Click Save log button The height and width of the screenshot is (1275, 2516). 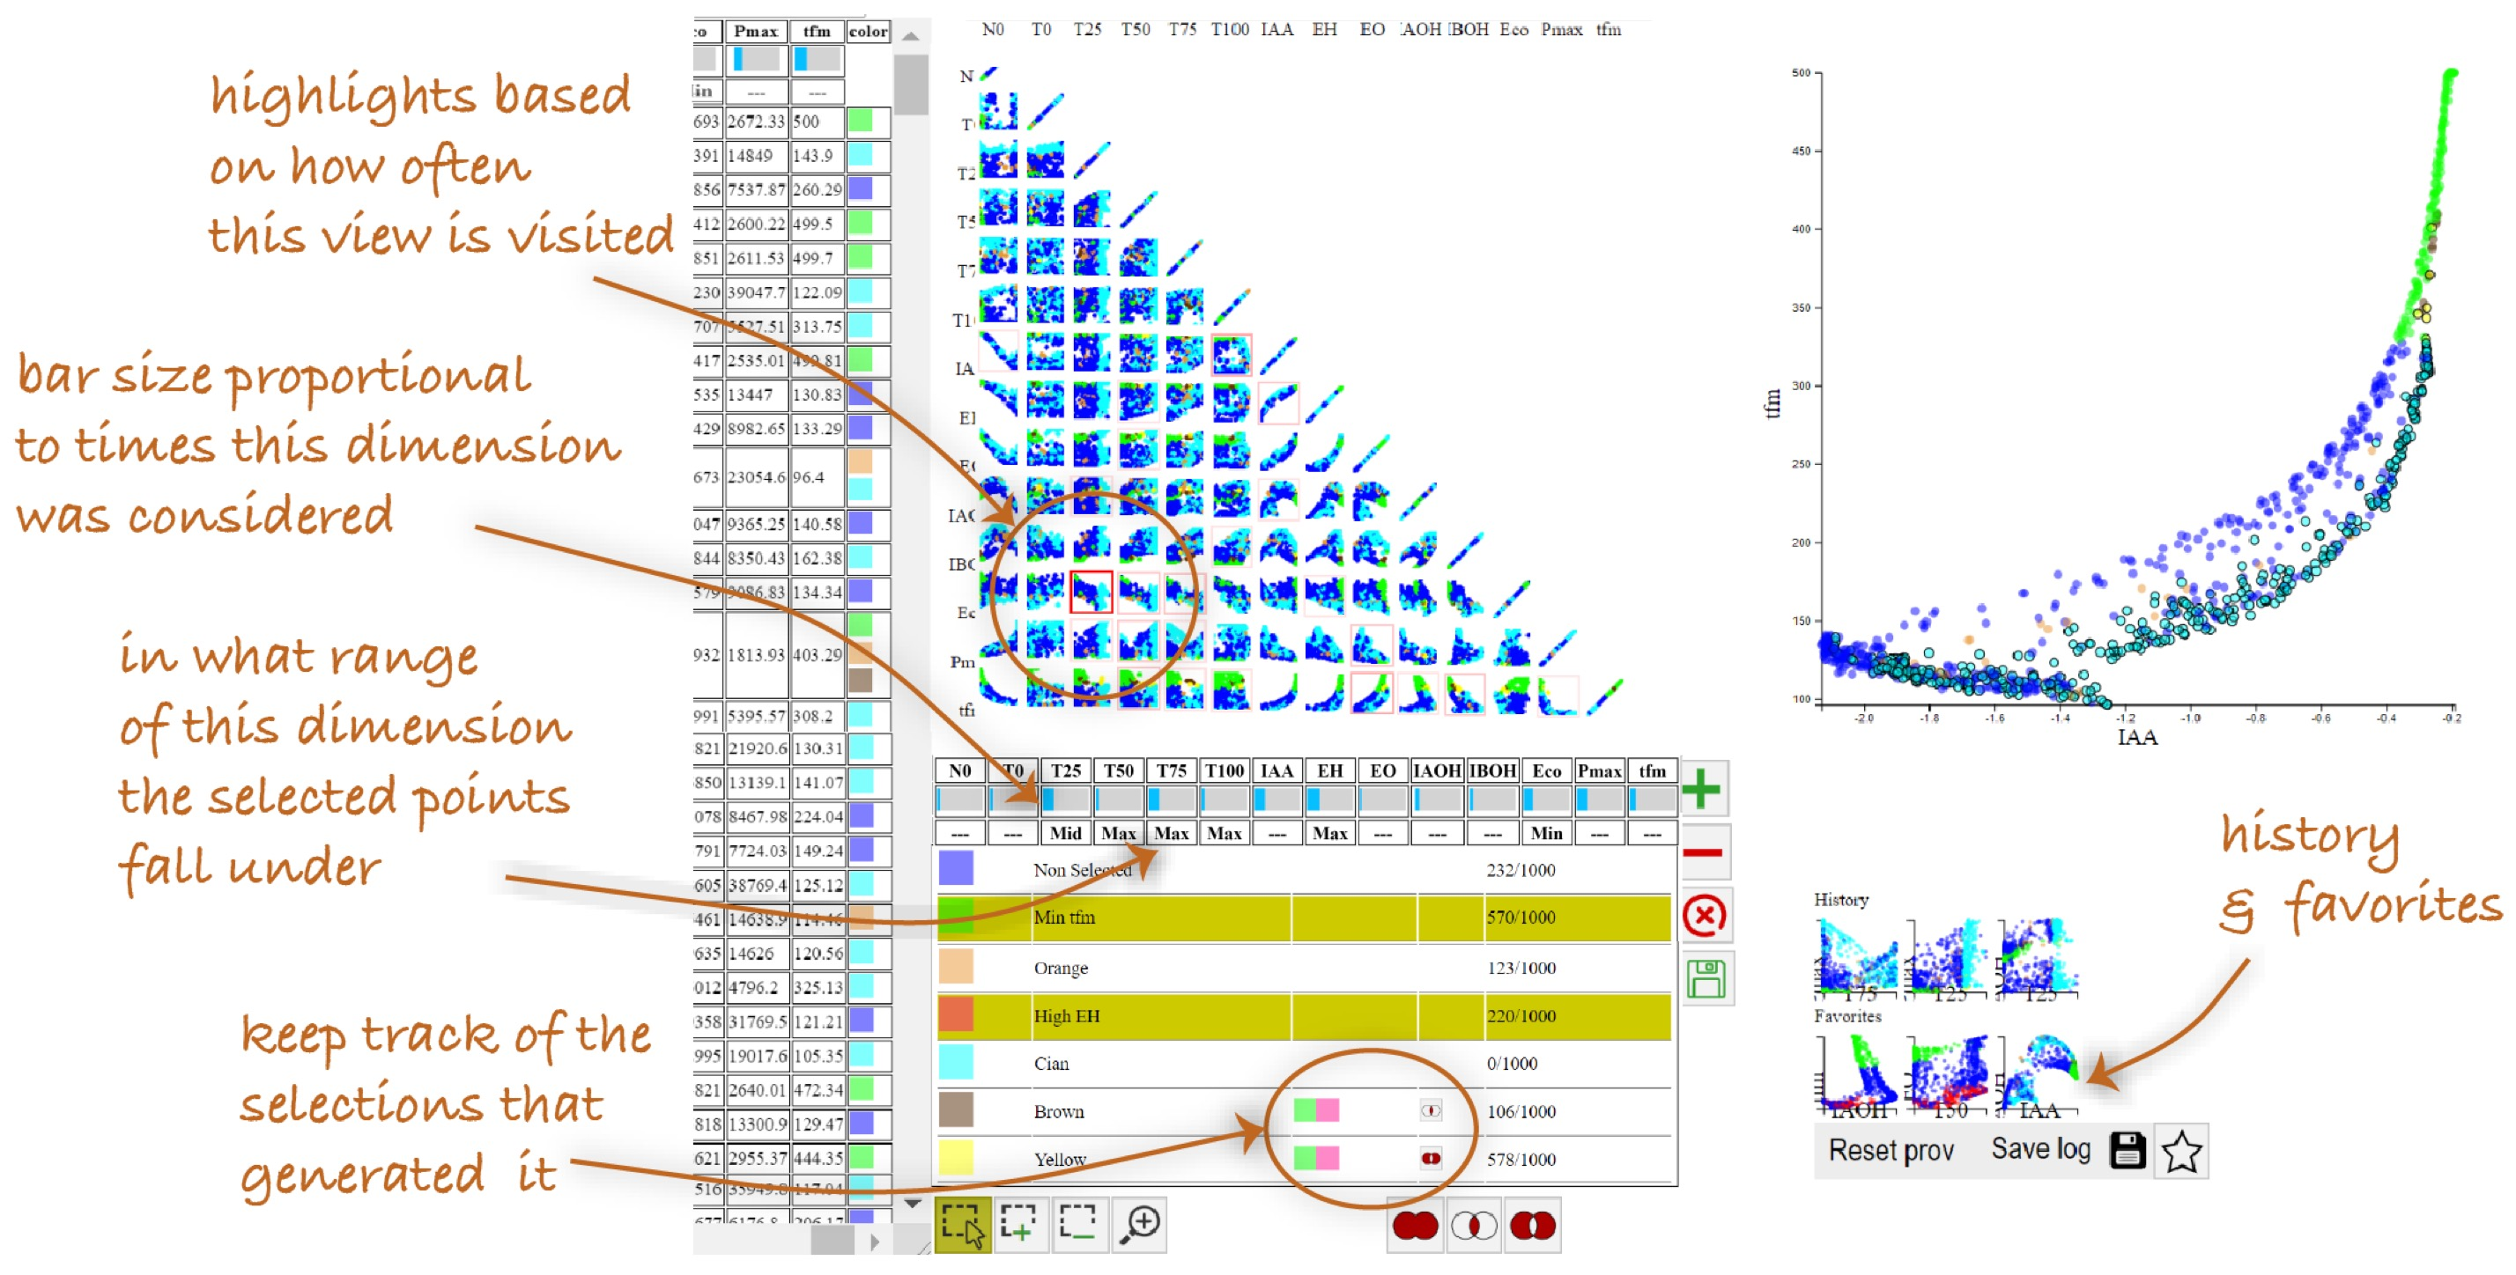click(2040, 1150)
